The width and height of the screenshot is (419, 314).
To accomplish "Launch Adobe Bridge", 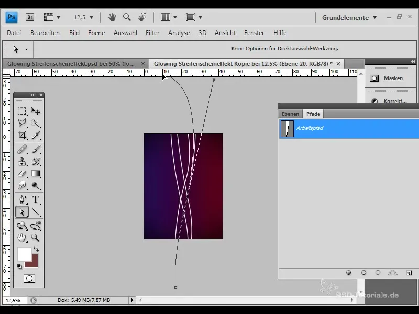I will coord(30,17).
